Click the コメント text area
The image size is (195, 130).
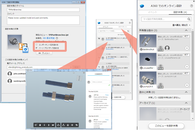(x=43, y=20)
